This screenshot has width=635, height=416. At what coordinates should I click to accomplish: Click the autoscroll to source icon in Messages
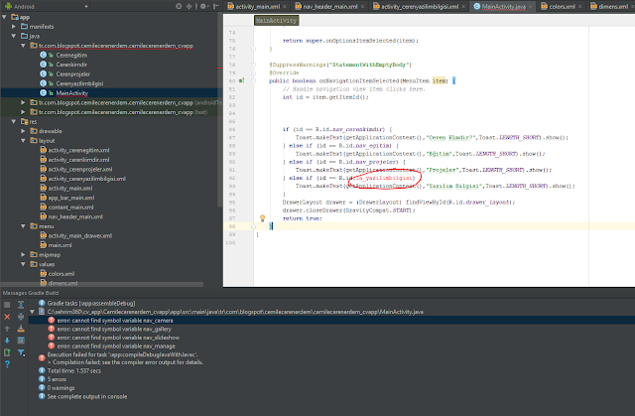point(21,329)
